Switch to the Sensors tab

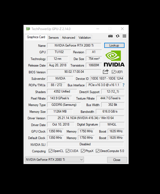tap(54, 38)
